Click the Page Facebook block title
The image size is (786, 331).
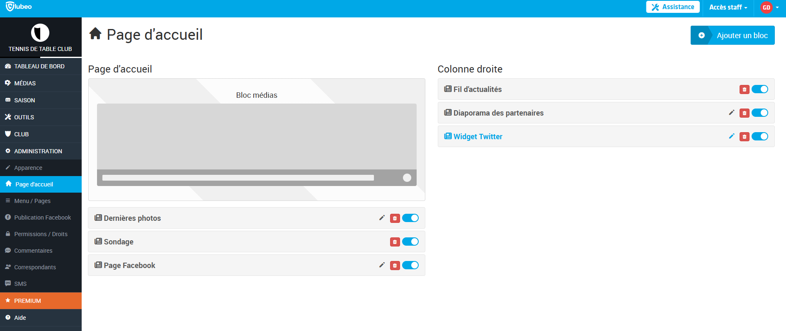coord(129,266)
